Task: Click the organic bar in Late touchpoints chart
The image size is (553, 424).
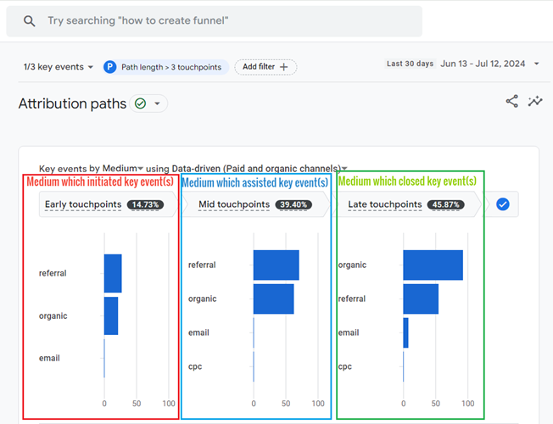Action: point(433,265)
